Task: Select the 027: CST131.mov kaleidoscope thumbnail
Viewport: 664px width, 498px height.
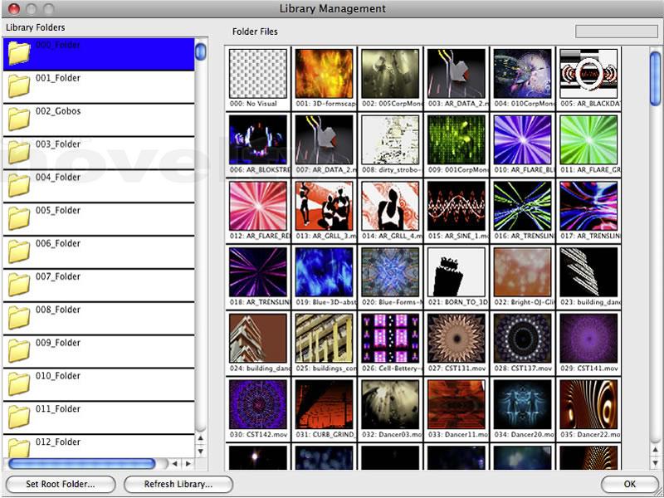Action: click(x=456, y=339)
